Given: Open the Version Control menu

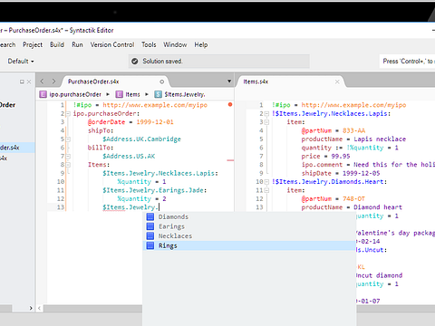Looking at the screenshot, I should click(112, 44).
